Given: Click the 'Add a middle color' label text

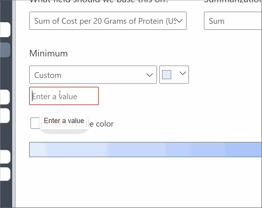Looking at the screenshot, I should 101,124.
